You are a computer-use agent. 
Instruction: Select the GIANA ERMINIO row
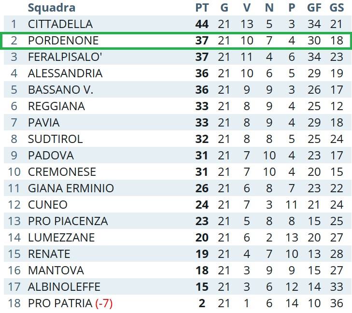[x=178, y=188]
